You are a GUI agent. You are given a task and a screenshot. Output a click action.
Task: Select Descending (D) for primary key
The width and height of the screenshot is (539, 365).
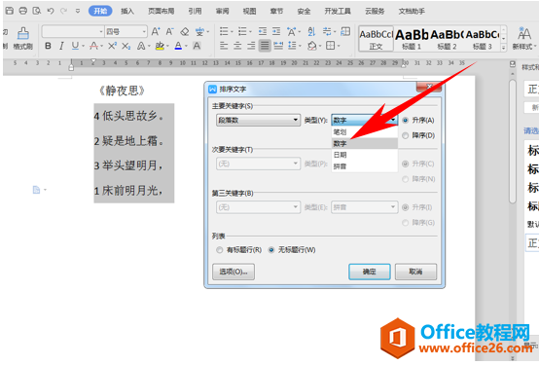418,135
